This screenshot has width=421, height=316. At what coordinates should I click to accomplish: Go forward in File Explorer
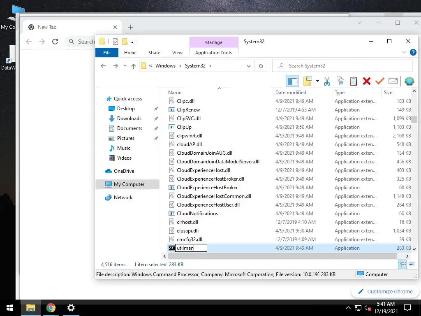click(x=115, y=66)
